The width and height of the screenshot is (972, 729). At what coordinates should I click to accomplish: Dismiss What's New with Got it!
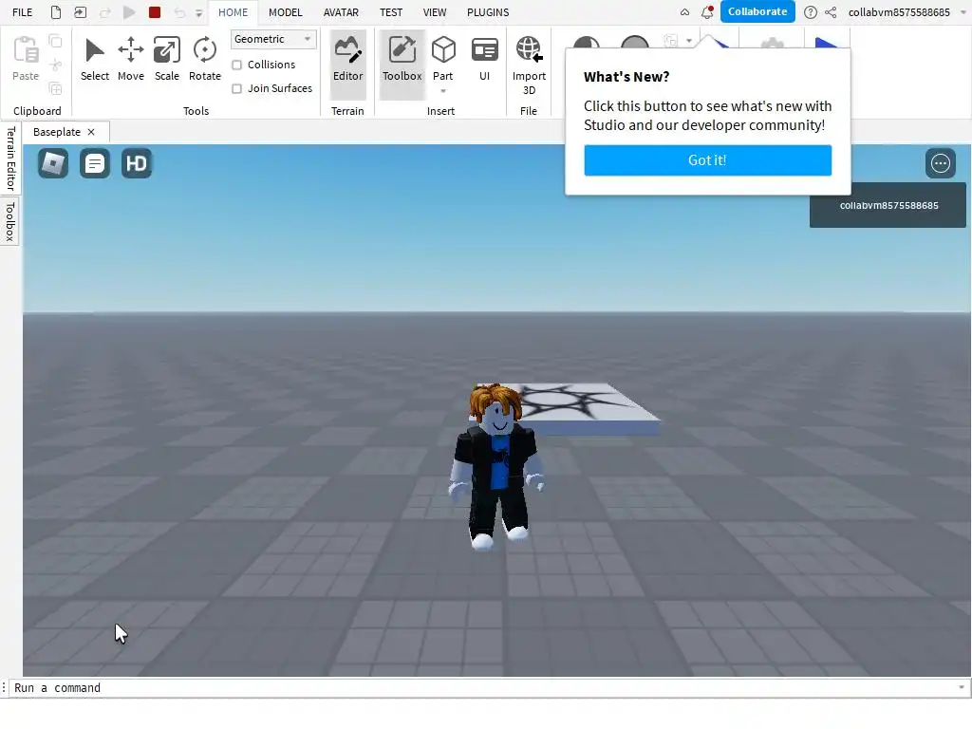[x=707, y=160]
